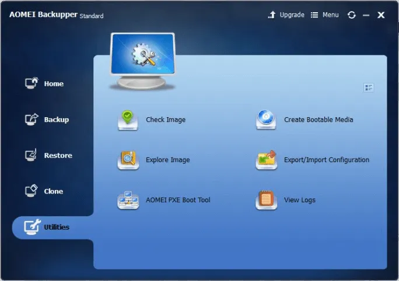
Task: Click the Export/Import Configuration icon
Action: pyautogui.click(x=266, y=160)
